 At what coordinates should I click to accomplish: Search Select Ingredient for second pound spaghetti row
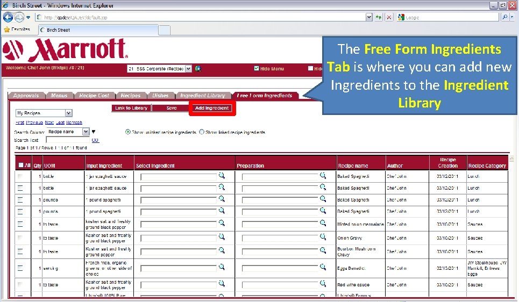pos(222,211)
